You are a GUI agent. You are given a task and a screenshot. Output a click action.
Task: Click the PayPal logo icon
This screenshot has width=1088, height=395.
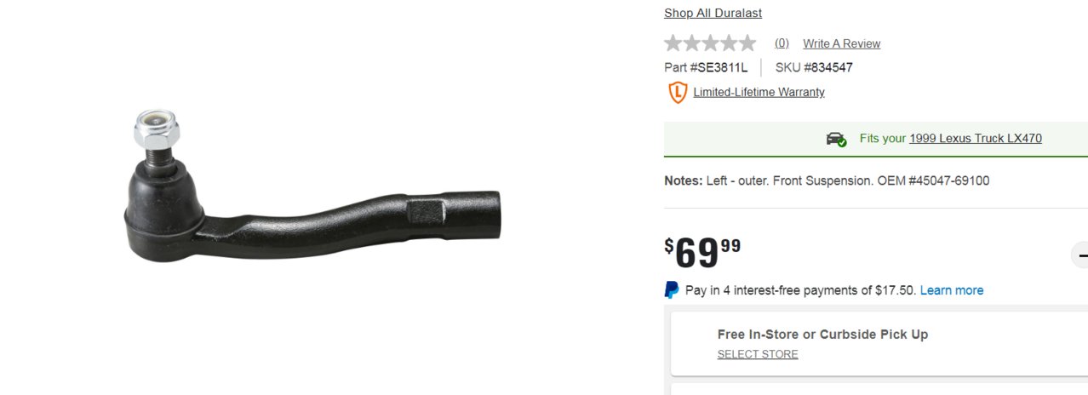[672, 289]
